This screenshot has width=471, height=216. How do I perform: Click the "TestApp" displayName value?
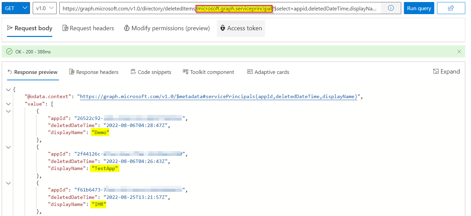[105, 168]
